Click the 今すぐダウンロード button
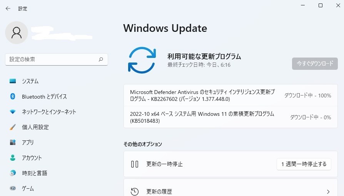The width and height of the screenshot is (344, 196). [315, 64]
